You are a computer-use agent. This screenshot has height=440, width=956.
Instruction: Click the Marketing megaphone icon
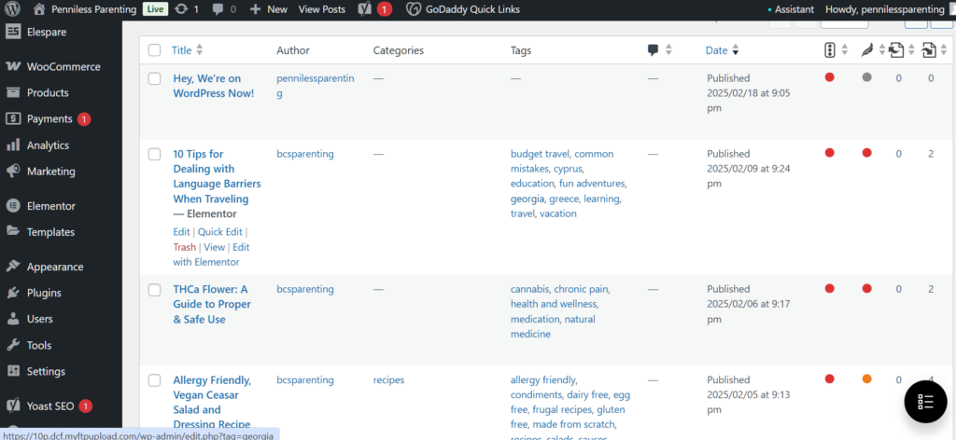tap(13, 171)
